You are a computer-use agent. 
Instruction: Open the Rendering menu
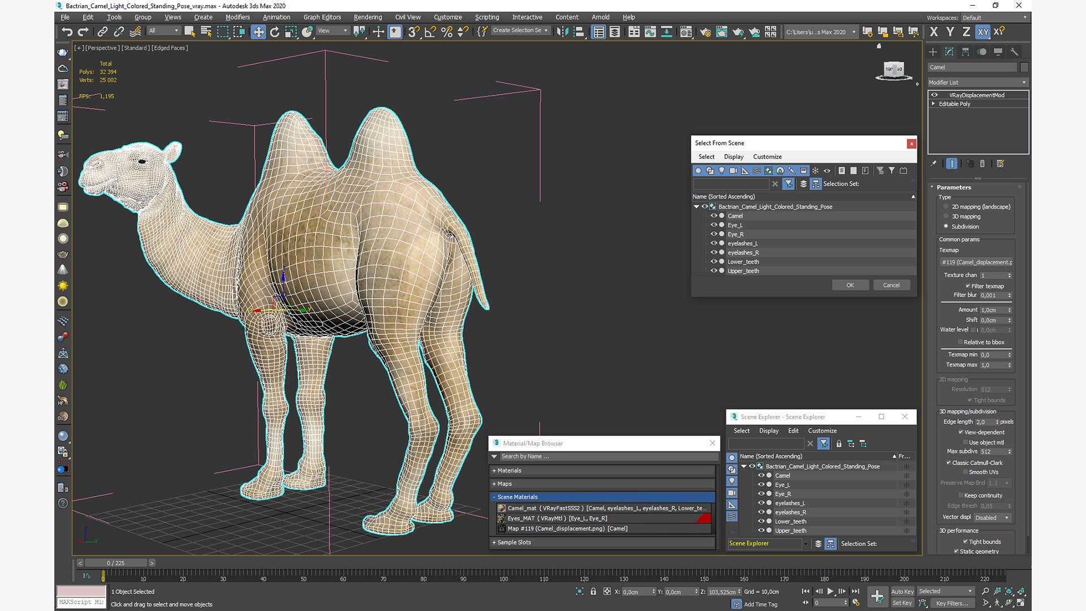coord(368,17)
